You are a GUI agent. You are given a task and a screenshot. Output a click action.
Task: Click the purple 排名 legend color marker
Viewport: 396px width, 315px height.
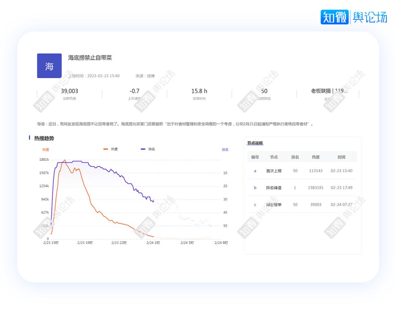point(143,149)
